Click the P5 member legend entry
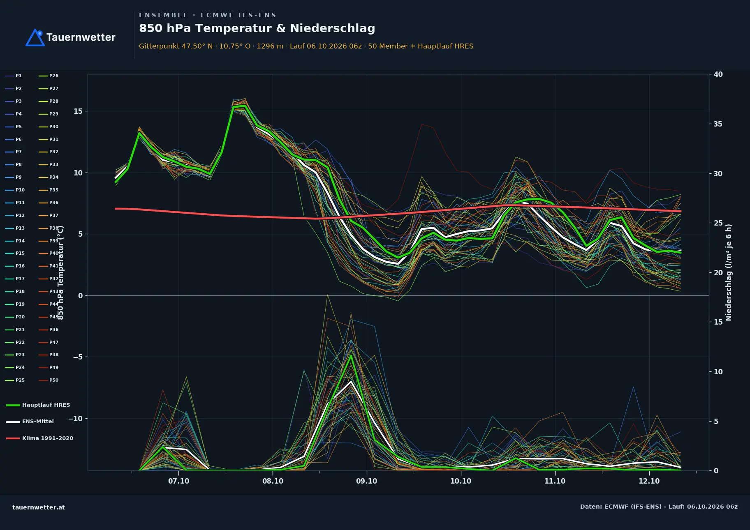 [x=13, y=127]
